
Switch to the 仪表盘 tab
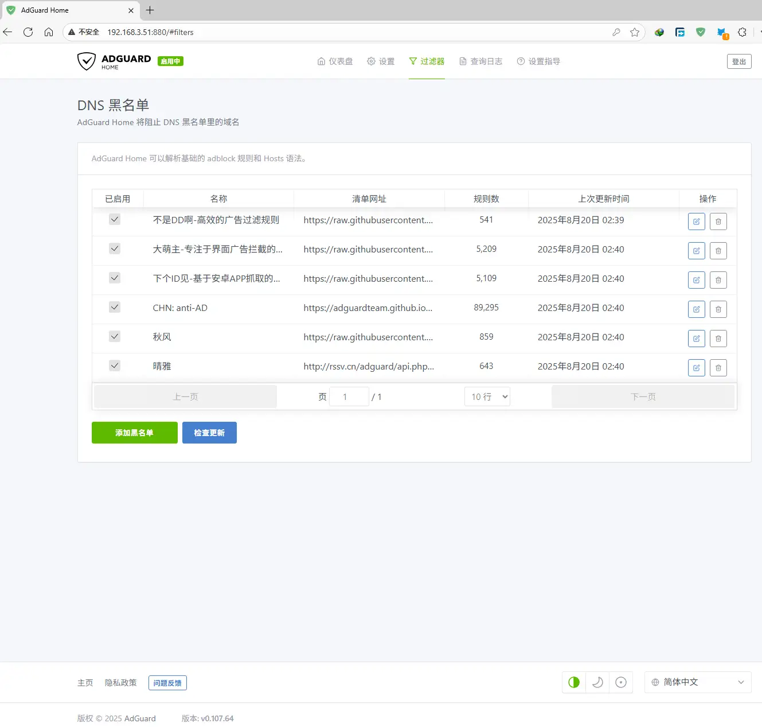(335, 61)
